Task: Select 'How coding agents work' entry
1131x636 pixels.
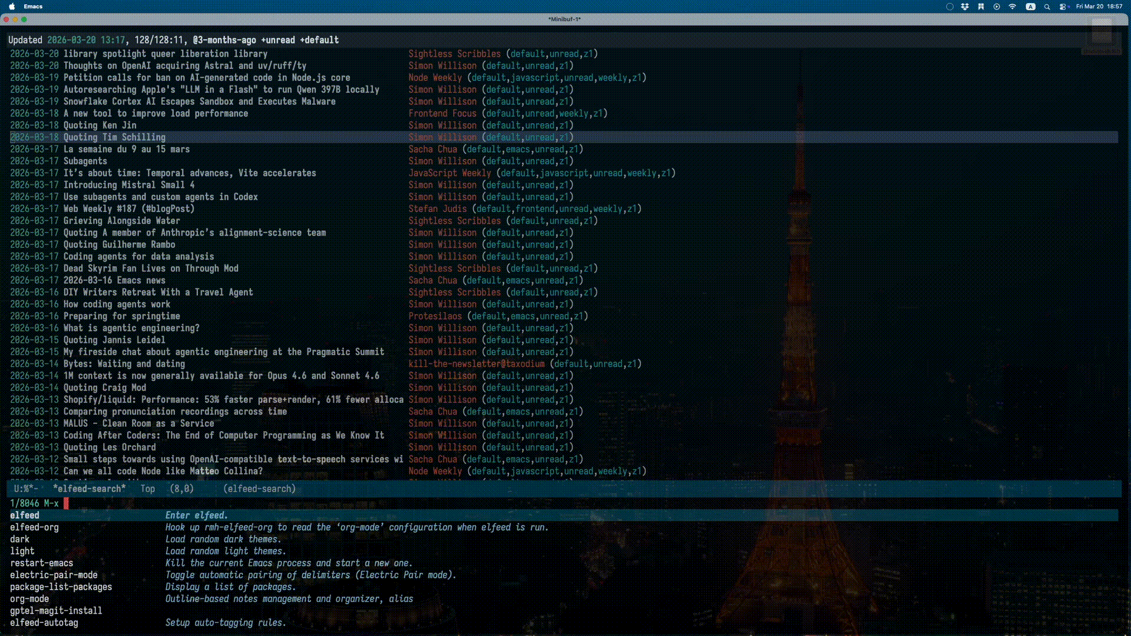Action: 117,304
